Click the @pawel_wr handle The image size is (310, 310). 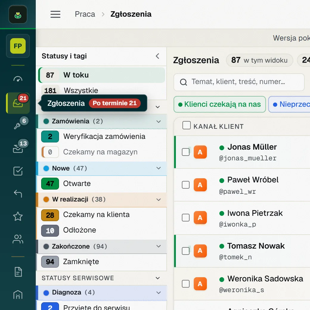(x=238, y=191)
